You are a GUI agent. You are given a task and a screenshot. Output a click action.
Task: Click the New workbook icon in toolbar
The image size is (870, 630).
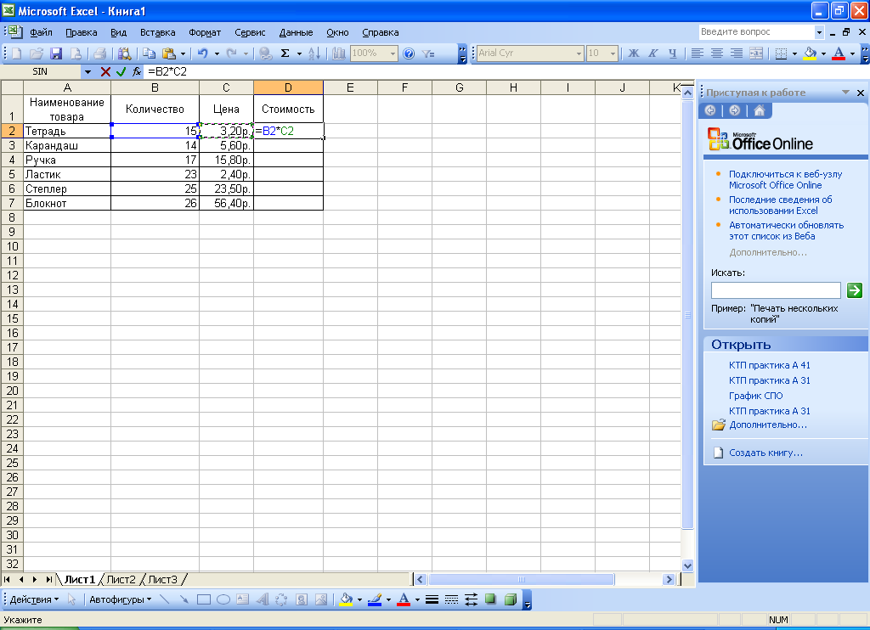click(17, 53)
